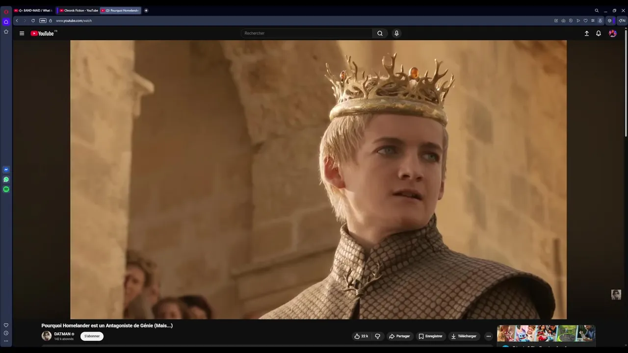Click the S'abonner subscribe button
This screenshot has width=628, height=353.
(92, 336)
